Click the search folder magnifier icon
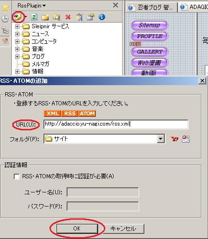The height and width of the screenshot is (239, 208). [x=56, y=17]
